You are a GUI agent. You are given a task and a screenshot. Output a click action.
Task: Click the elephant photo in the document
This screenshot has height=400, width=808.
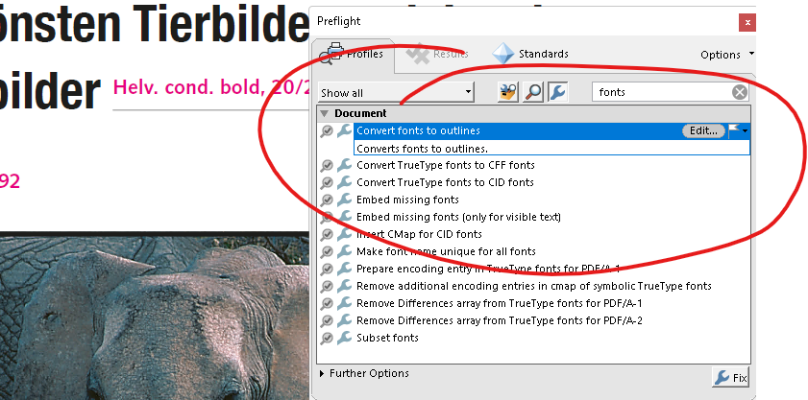(155, 317)
